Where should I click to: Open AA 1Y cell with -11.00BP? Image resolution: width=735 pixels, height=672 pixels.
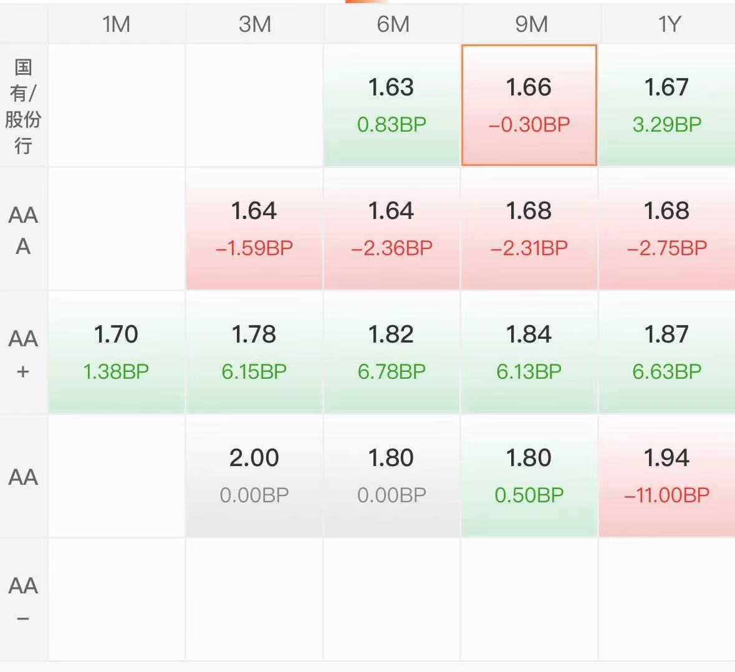[x=667, y=475]
